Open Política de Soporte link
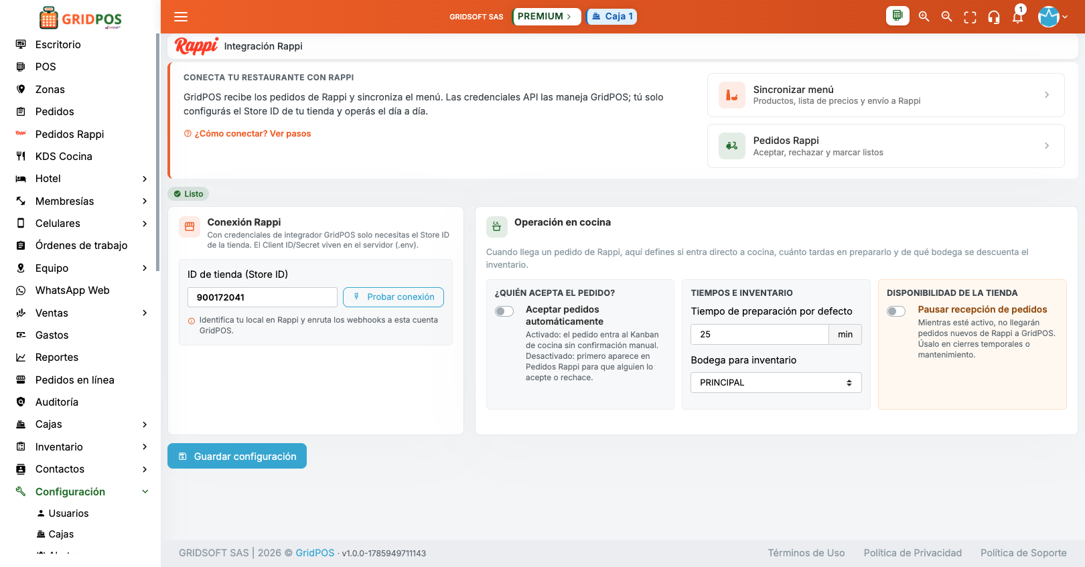 (x=1023, y=553)
